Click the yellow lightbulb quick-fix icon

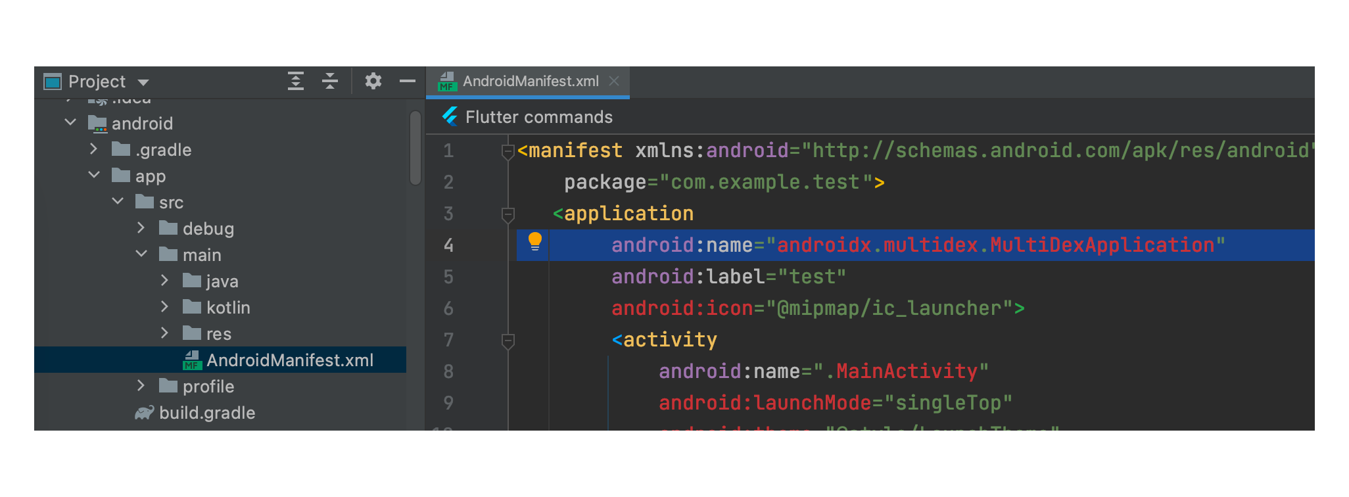tap(535, 242)
